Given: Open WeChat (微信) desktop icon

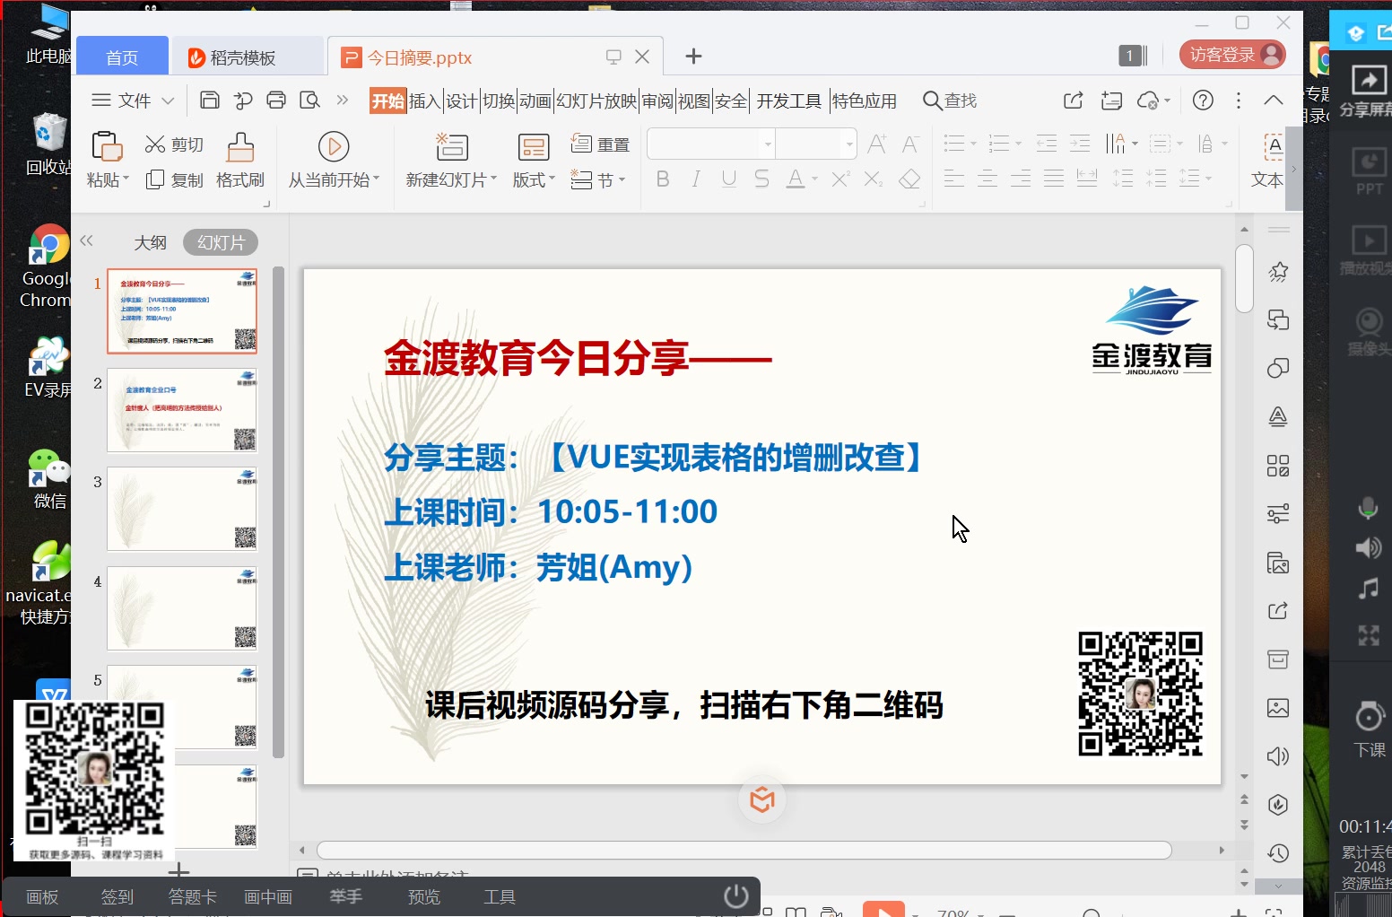Looking at the screenshot, I should tap(49, 478).
